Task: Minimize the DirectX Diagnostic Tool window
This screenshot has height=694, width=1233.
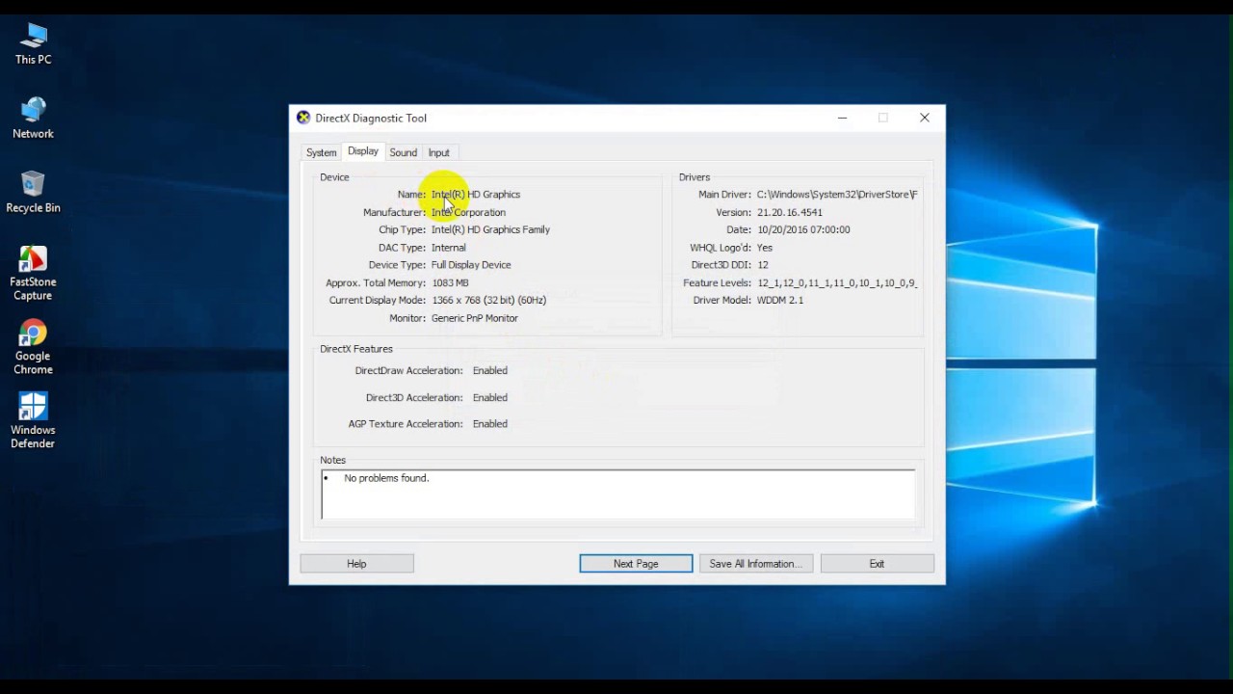Action: [x=842, y=118]
